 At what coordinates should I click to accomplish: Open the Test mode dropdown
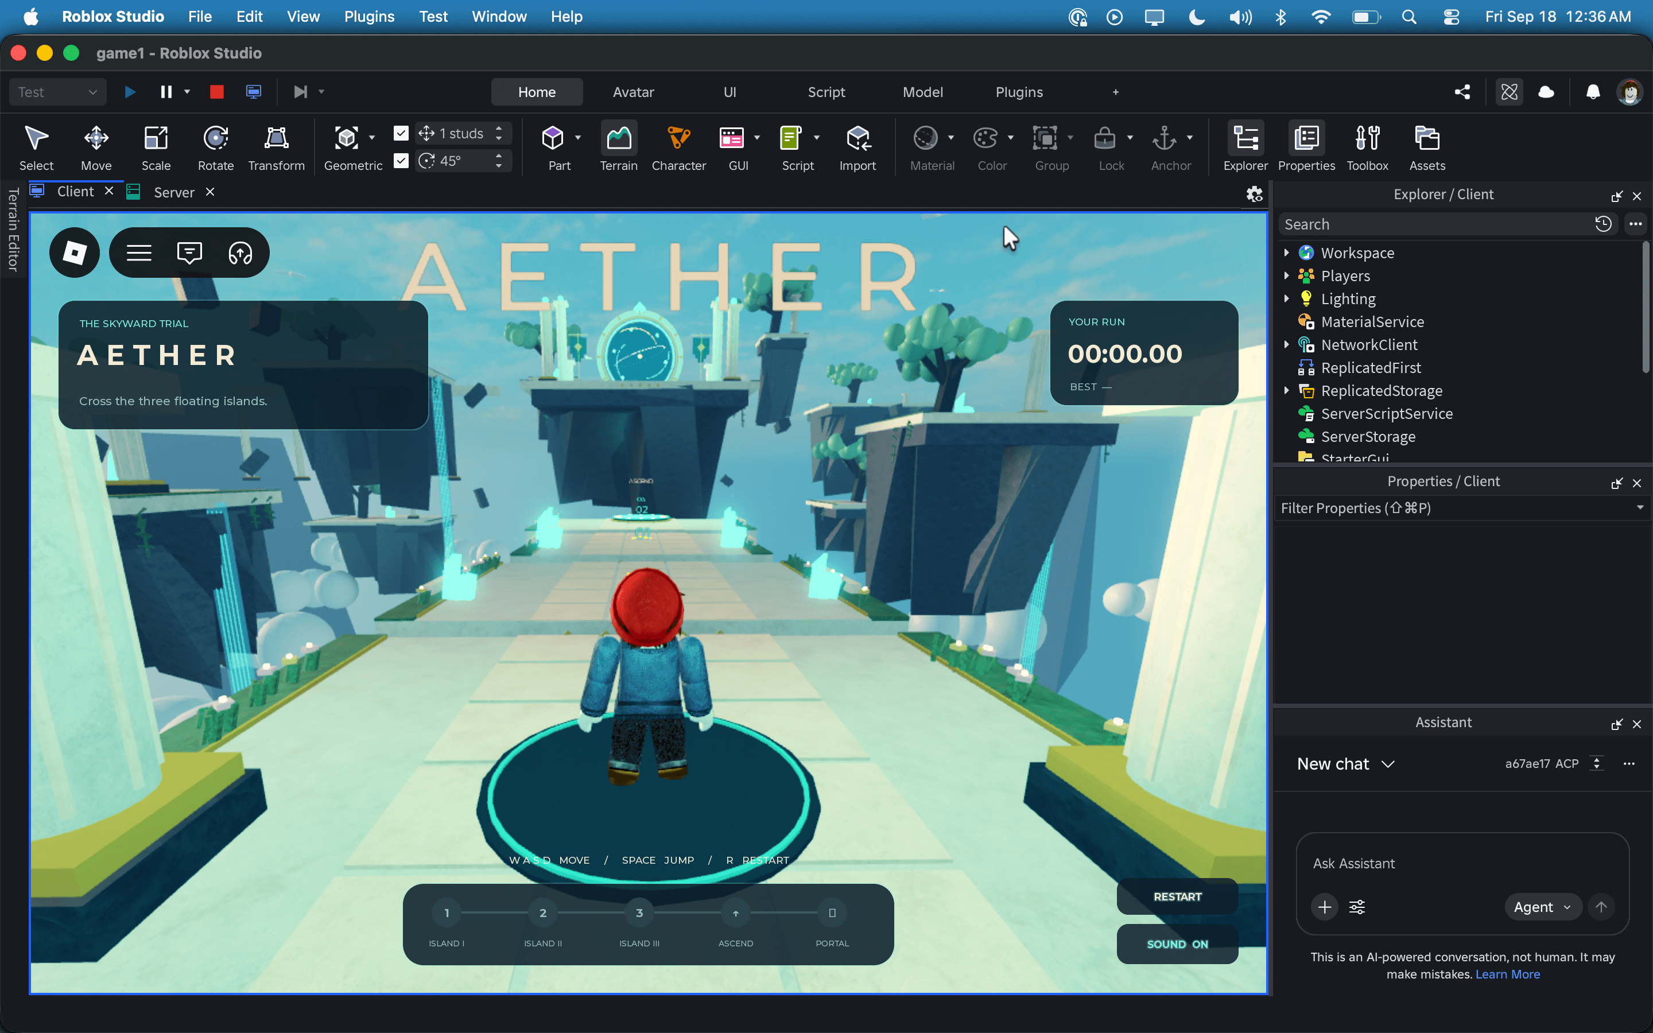click(x=58, y=92)
